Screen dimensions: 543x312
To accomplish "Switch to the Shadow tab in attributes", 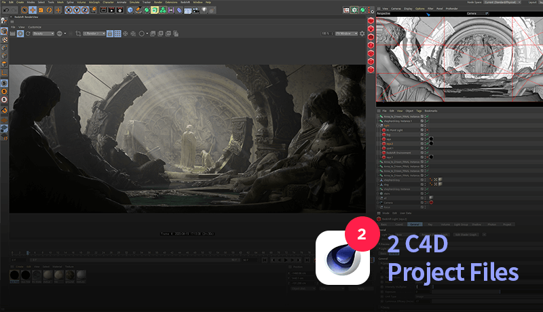I will [x=476, y=225].
